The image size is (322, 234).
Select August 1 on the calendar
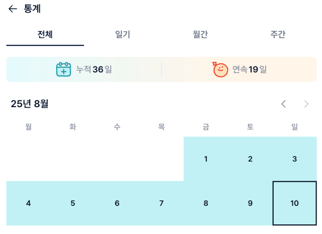[206, 159]
